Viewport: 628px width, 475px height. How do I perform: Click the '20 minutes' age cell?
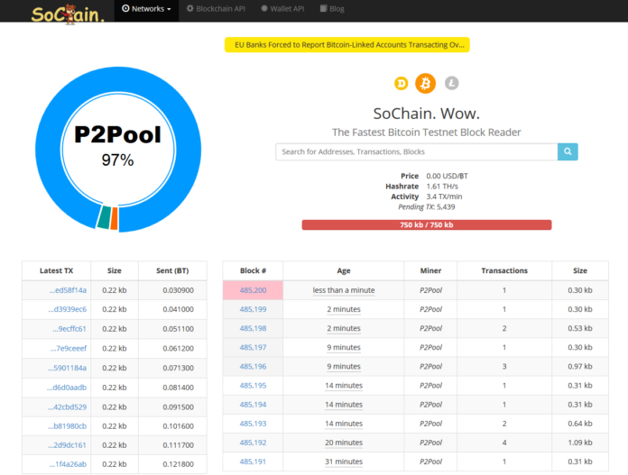[x=344, y=443]
